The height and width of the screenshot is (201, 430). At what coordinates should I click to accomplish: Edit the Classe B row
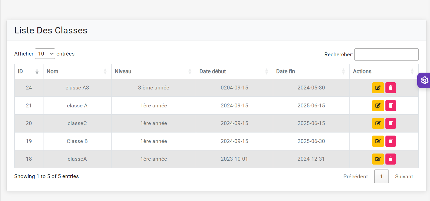coord(378,141)
